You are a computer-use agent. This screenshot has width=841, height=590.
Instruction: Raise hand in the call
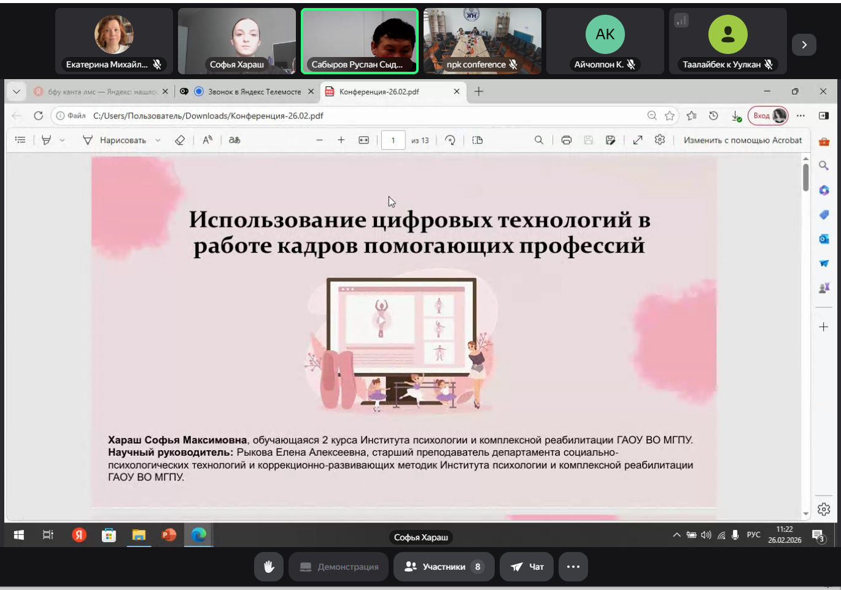point(269,567)
